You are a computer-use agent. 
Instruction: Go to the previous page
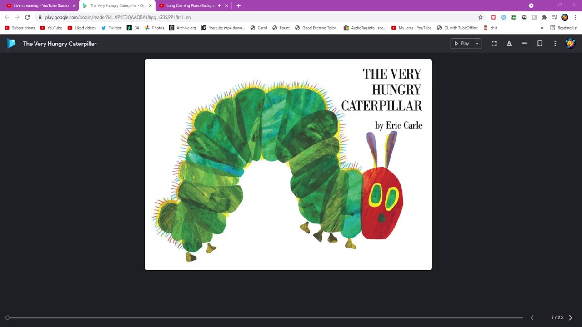pyautogui.click(x=532, y=317)
